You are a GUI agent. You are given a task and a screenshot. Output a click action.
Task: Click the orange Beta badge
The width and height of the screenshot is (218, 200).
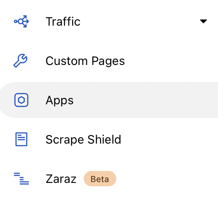tap(100, 179)
